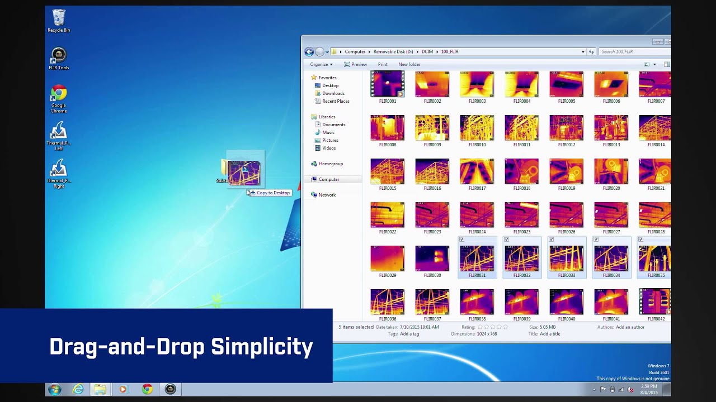
Task: Uncheck the FLIR0032 selection checkbox
Action: pyautogui.click(x=506, y=240)
